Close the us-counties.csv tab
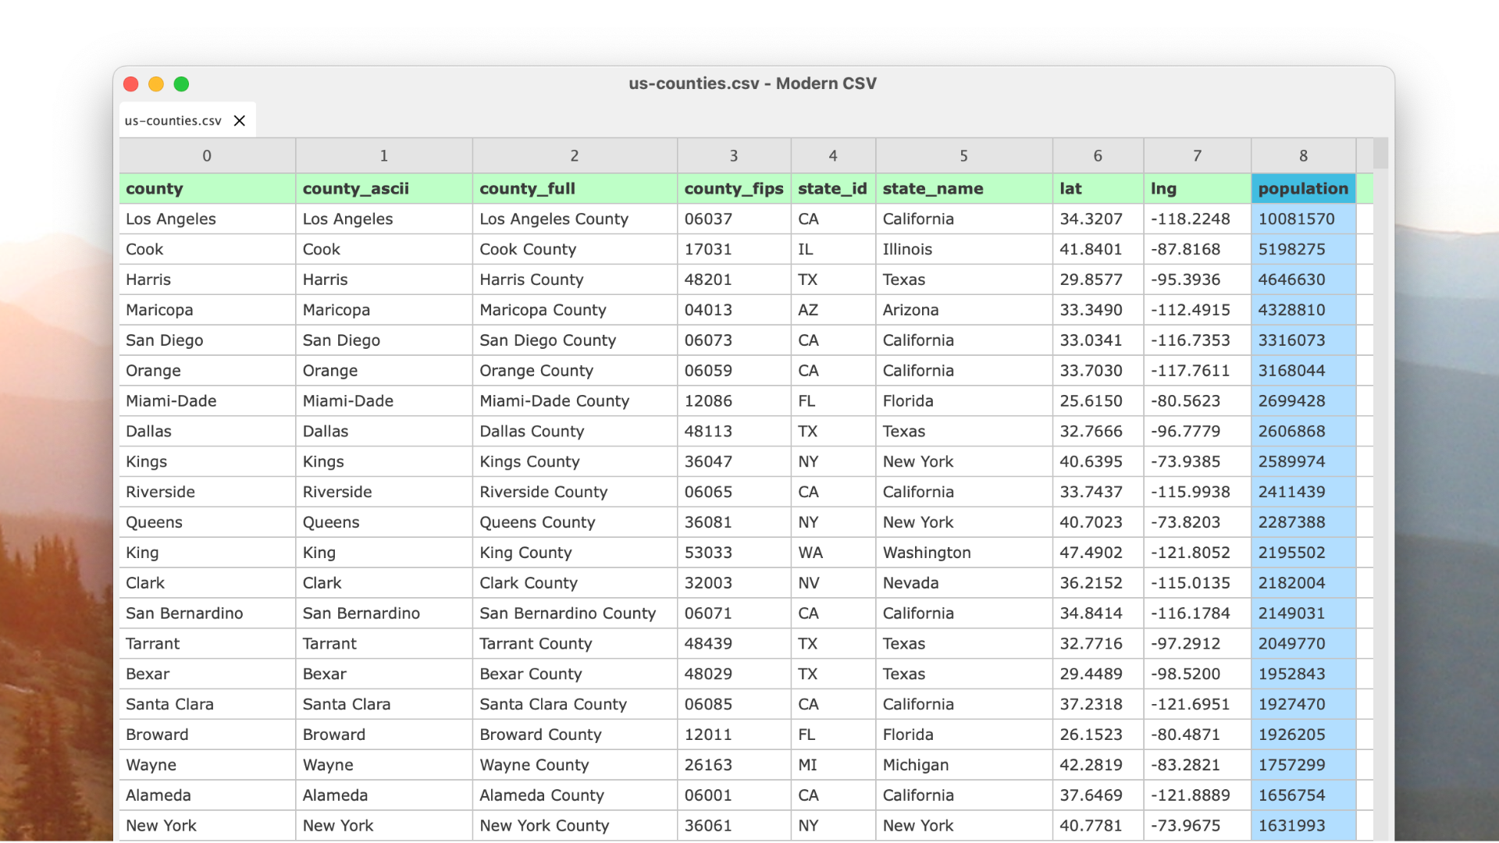Image resolution: width=1499 pixels, height=843 pixels. [x=239, y=120]
